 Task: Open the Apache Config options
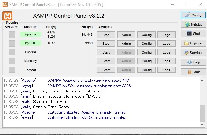147,35
